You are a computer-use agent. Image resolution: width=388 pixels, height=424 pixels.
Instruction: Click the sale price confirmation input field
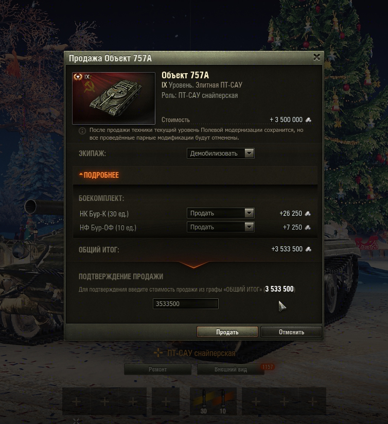(x=185, y=303)
